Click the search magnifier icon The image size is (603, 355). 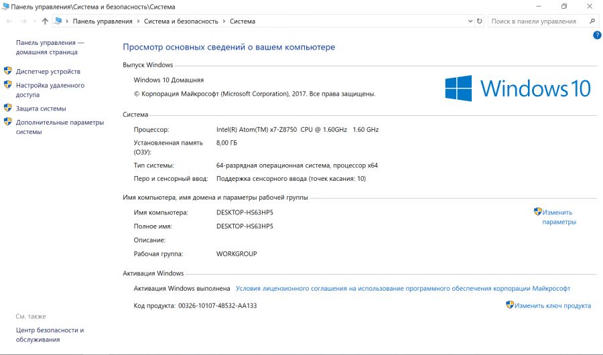pos(593,21)
